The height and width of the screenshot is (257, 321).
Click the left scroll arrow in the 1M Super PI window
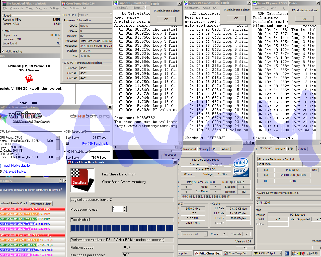click(116, 147)
